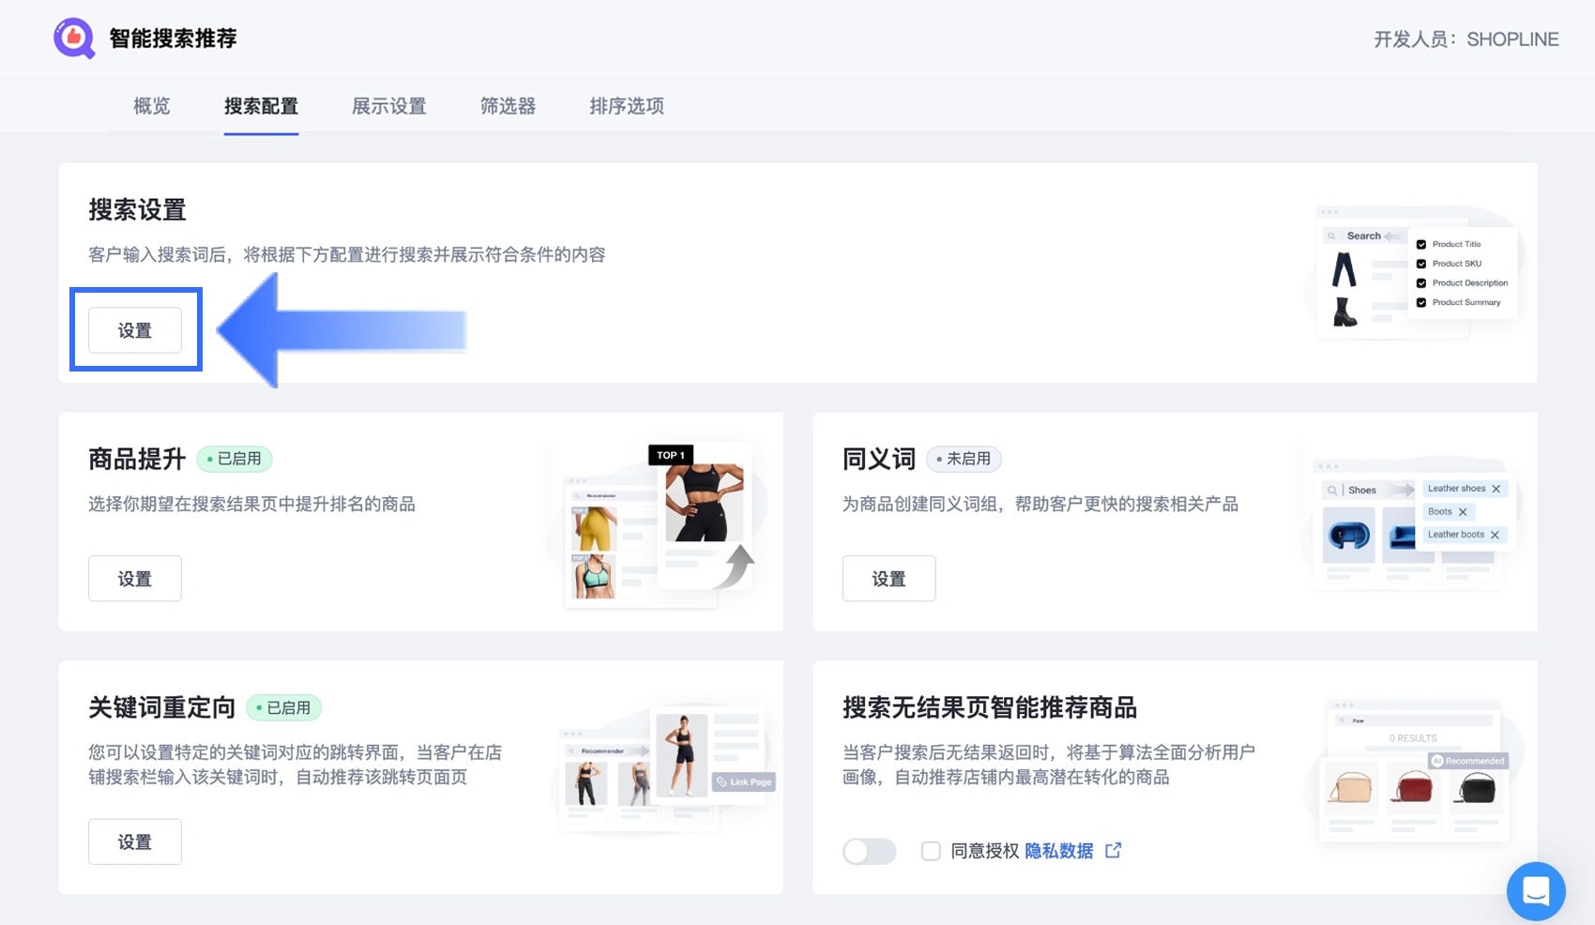Image resolution: width=1595 pixels, height=925 pixels.
Task: Click the 智能搜索推荐 app title
Action: (173, 38)
